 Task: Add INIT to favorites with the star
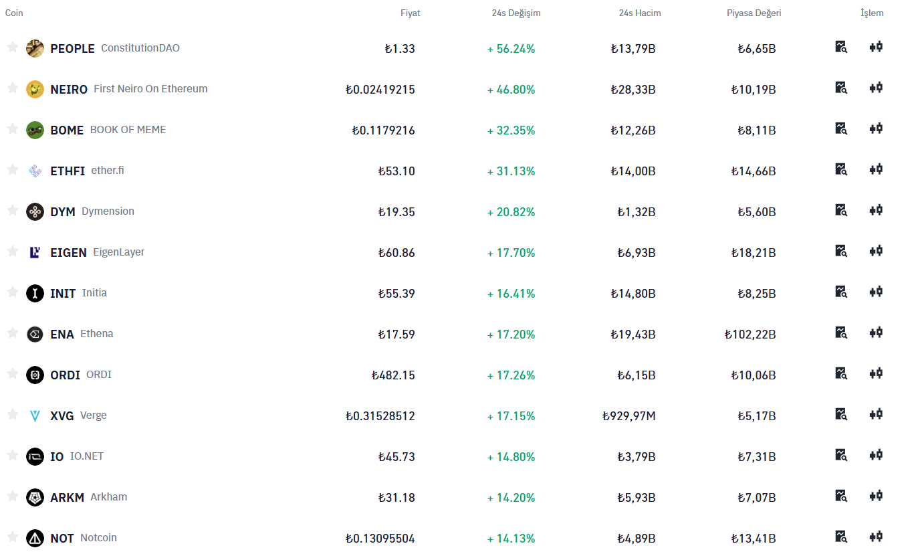point(12,292)
